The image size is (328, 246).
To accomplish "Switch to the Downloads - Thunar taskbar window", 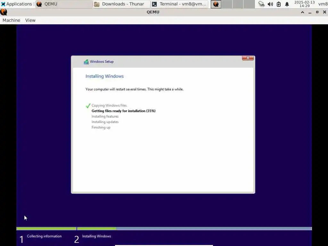I will pos(121,4).
